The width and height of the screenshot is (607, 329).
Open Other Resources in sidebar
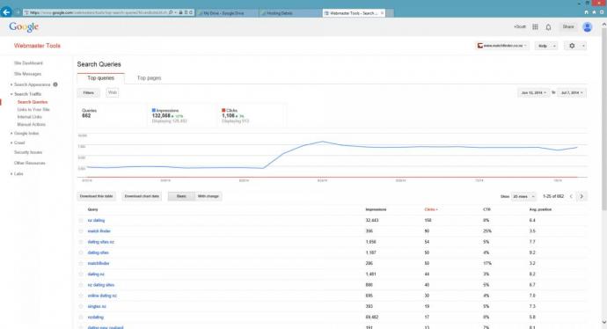coord(29,164)
